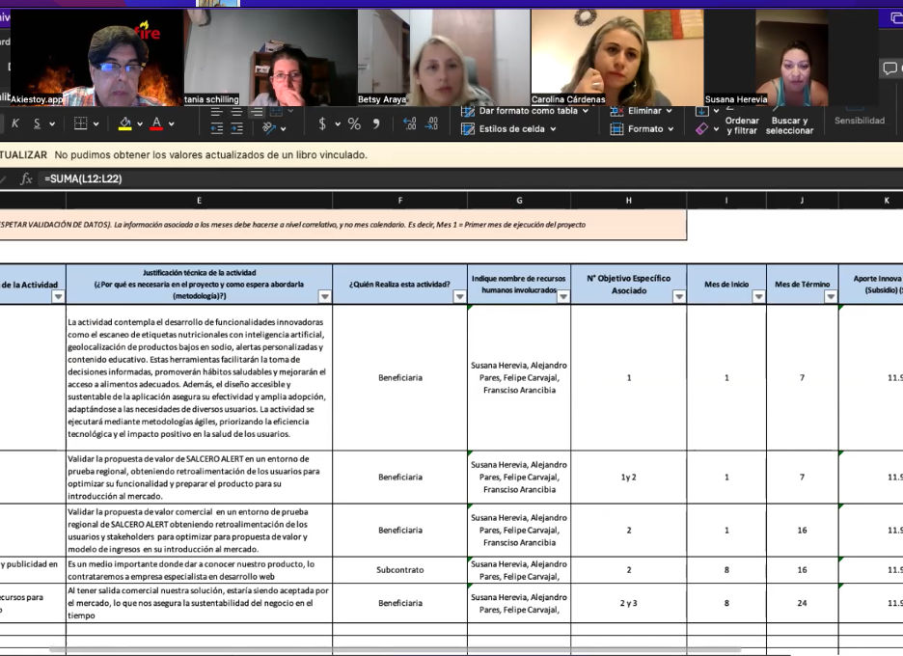The image size is (903, 656).
Task: Open the Formato cells dropdown
Action: tap(644, 129)
